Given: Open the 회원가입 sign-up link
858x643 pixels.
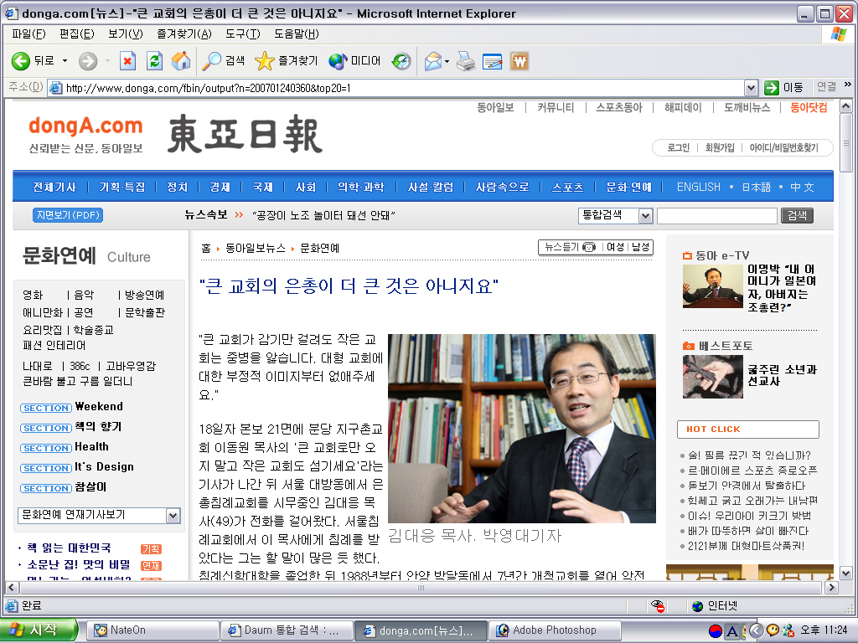Looking at the screenshot, I should pyautogui.click(x=720, y=147).
